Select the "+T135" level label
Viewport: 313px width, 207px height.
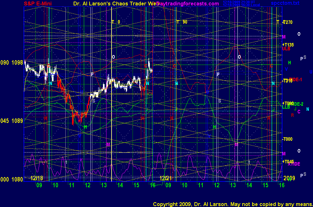click(x=288, y=45)
